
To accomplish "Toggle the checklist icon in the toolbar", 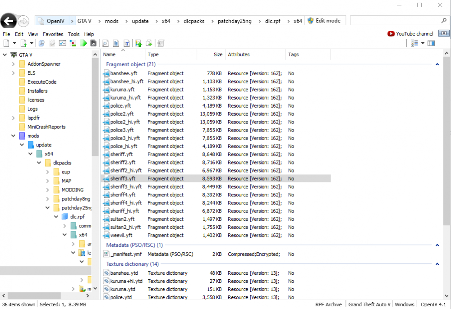I will pos(63,43).
